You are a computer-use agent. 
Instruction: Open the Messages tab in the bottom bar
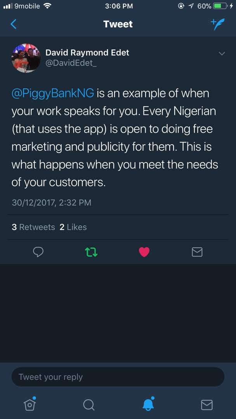click(x=206, y=405)
